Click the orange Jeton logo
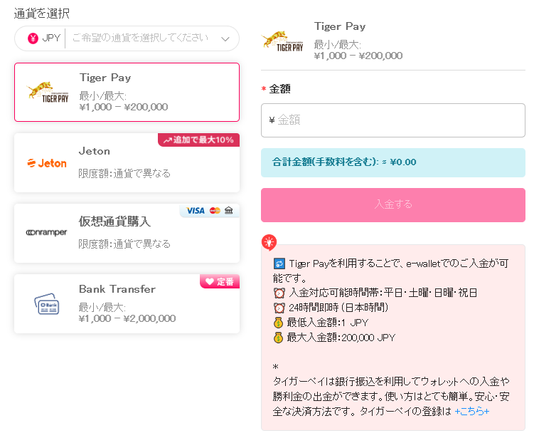Screen dimensions: 534x438 pyautogui.click(x=47, y=163)
